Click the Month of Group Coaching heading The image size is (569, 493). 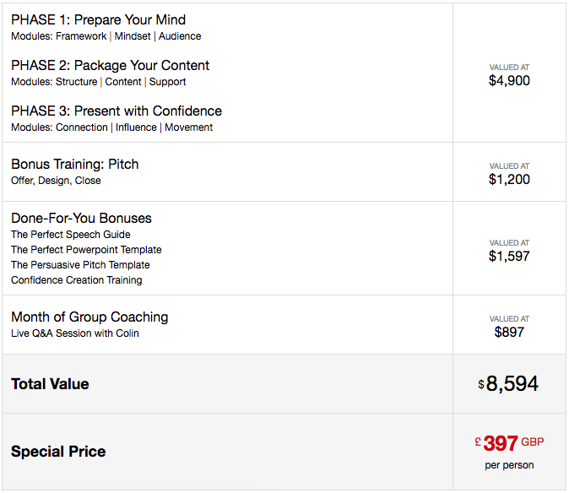(x=89, y=317)
